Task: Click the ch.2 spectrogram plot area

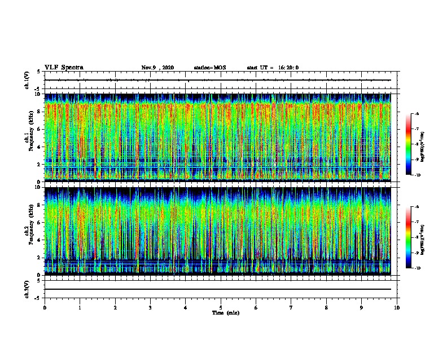Action: click(x=217, y=231)
